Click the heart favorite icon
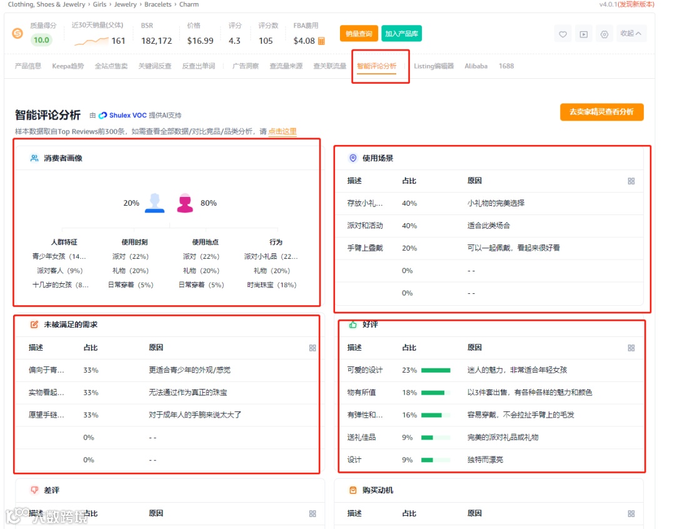The width and height of the screenshot is (675, 529). [x=562, y=34]
